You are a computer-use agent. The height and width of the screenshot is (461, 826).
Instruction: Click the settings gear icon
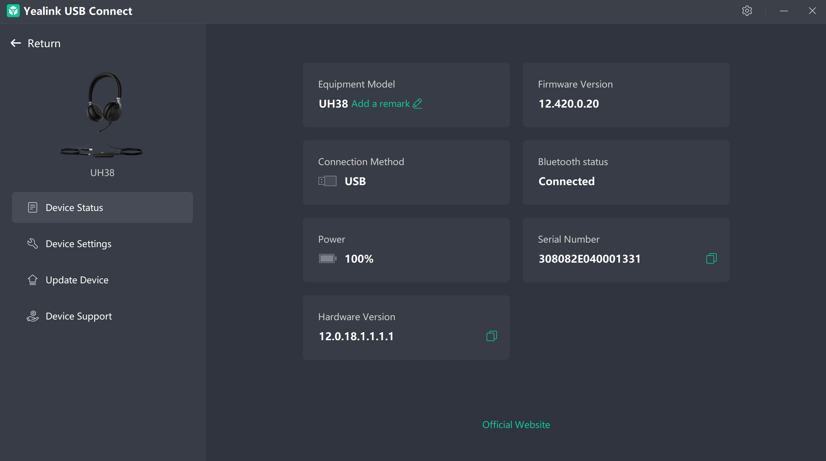click(747, 11)
